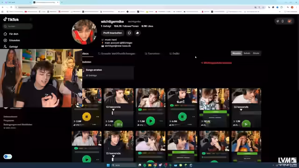Click the TikTok logo
Image resolution: width=299 pixels, height=168 pixels.
pyautogui.click(x=11, y=20)
